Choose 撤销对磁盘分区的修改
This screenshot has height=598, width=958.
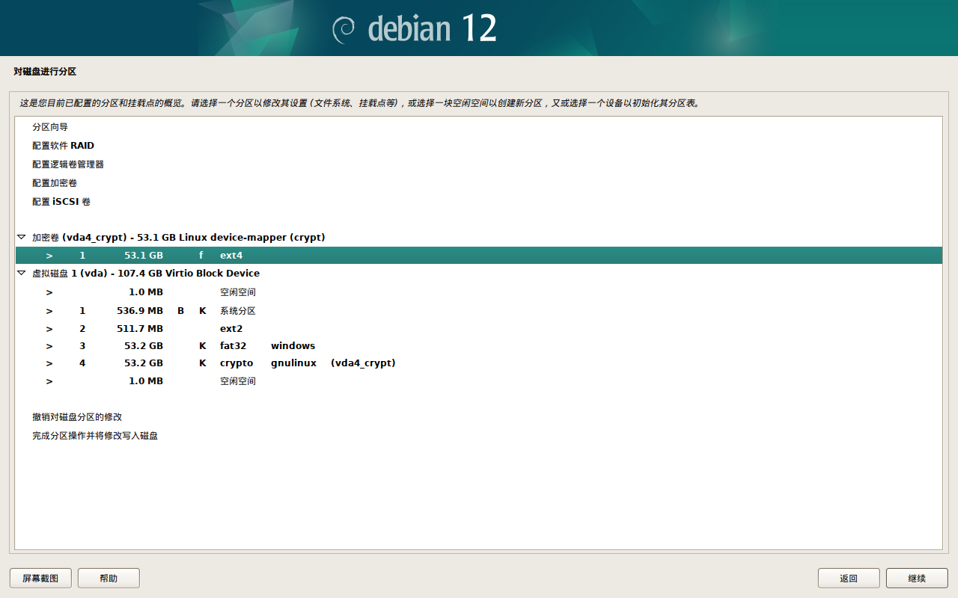pos(478,417)
